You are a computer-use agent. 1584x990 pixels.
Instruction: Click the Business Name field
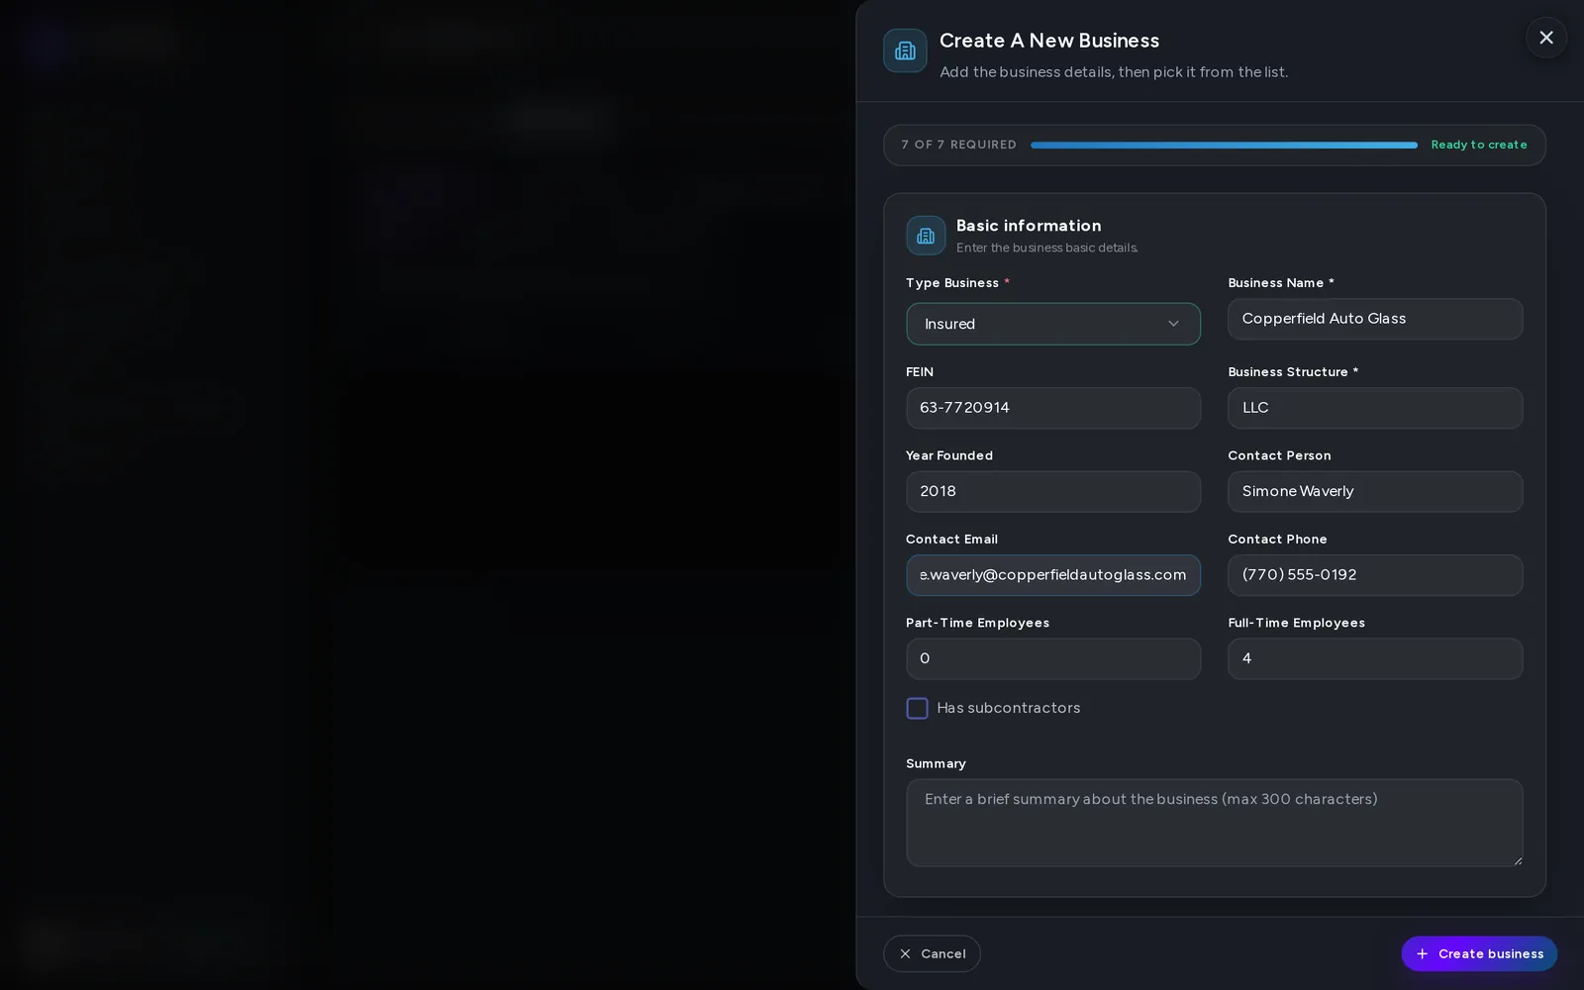(x=1375, y=319)
